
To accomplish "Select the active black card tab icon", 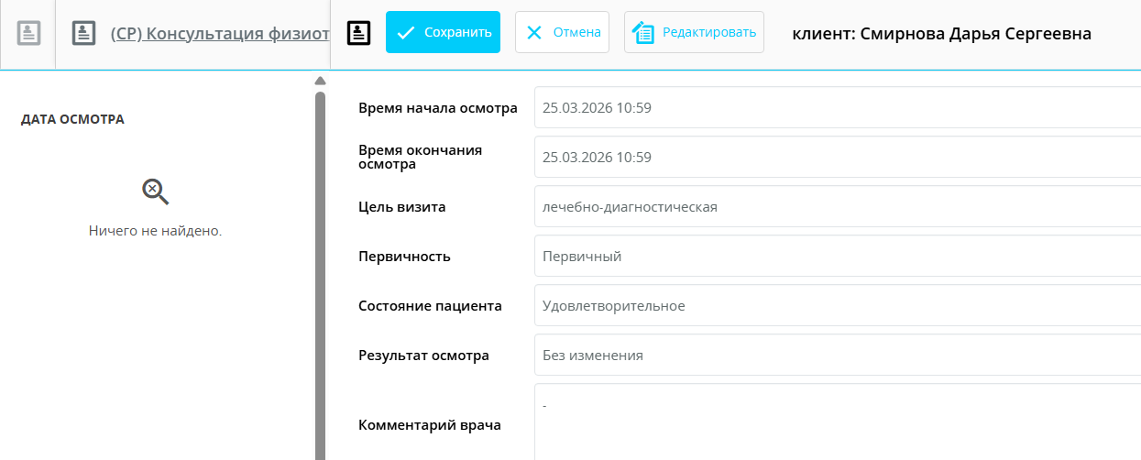I will click(359, 33).
